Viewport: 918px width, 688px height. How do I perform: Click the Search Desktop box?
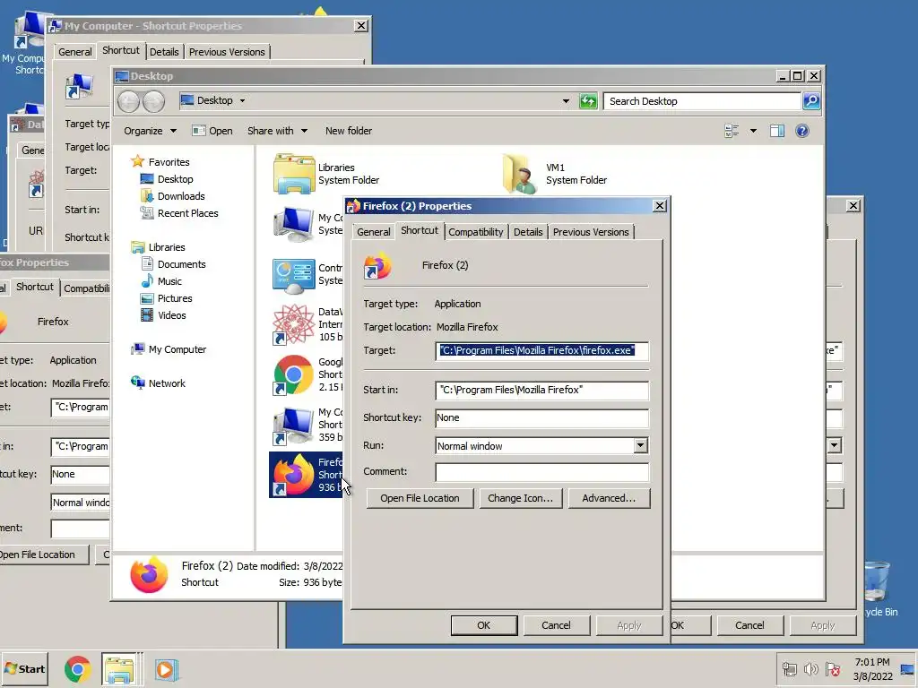tap(702, 101)
